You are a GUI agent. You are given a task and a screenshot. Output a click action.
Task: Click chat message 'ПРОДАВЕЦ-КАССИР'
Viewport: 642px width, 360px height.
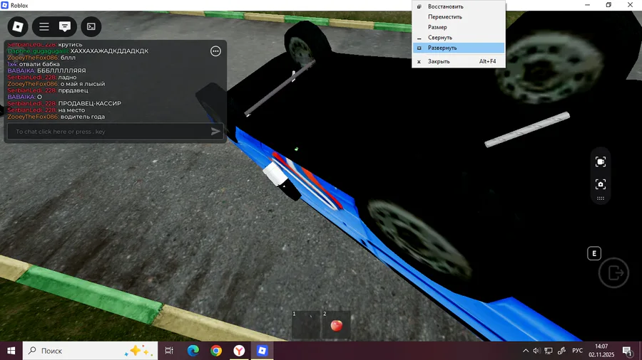click(90, 104)
